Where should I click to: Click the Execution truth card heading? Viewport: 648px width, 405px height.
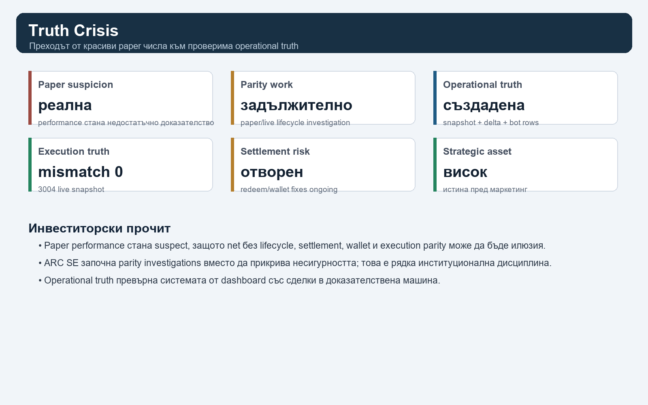click(74, 151)
